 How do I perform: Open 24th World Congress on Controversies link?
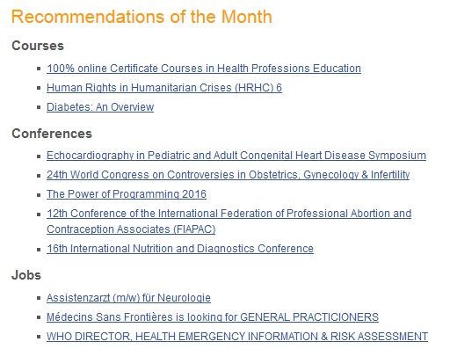[x=228, y=175]
